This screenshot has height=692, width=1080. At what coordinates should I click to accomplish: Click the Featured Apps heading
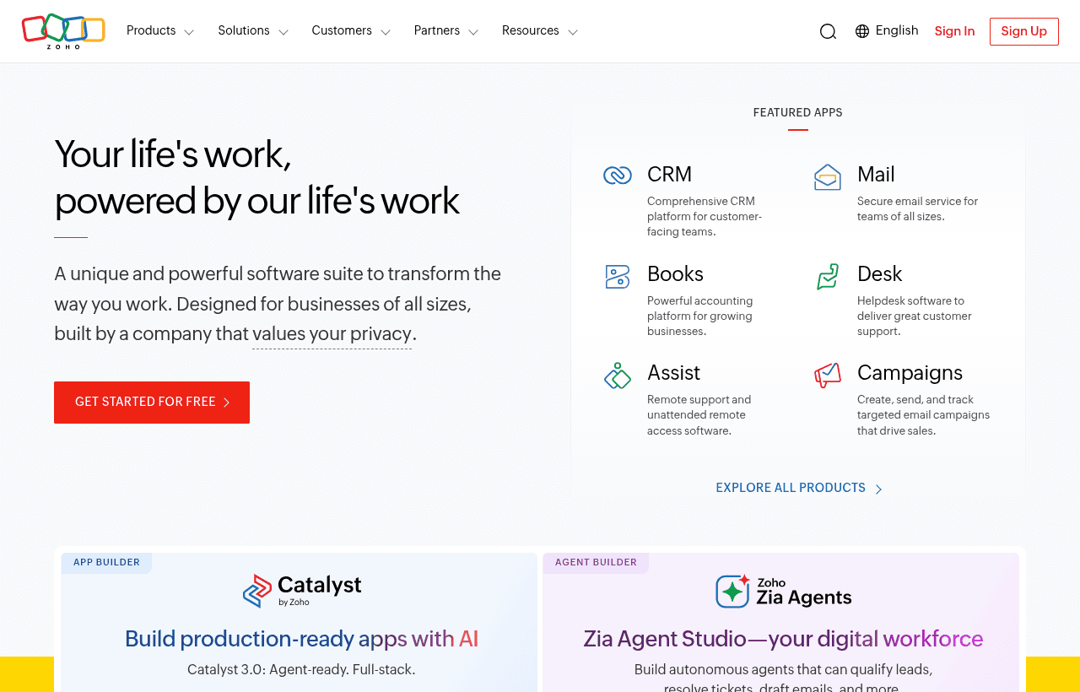coord(797,113)
